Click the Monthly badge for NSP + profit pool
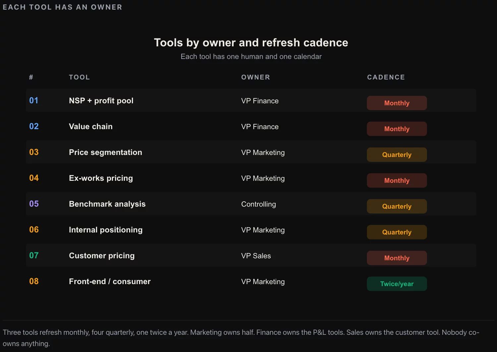 click(397, 103)
